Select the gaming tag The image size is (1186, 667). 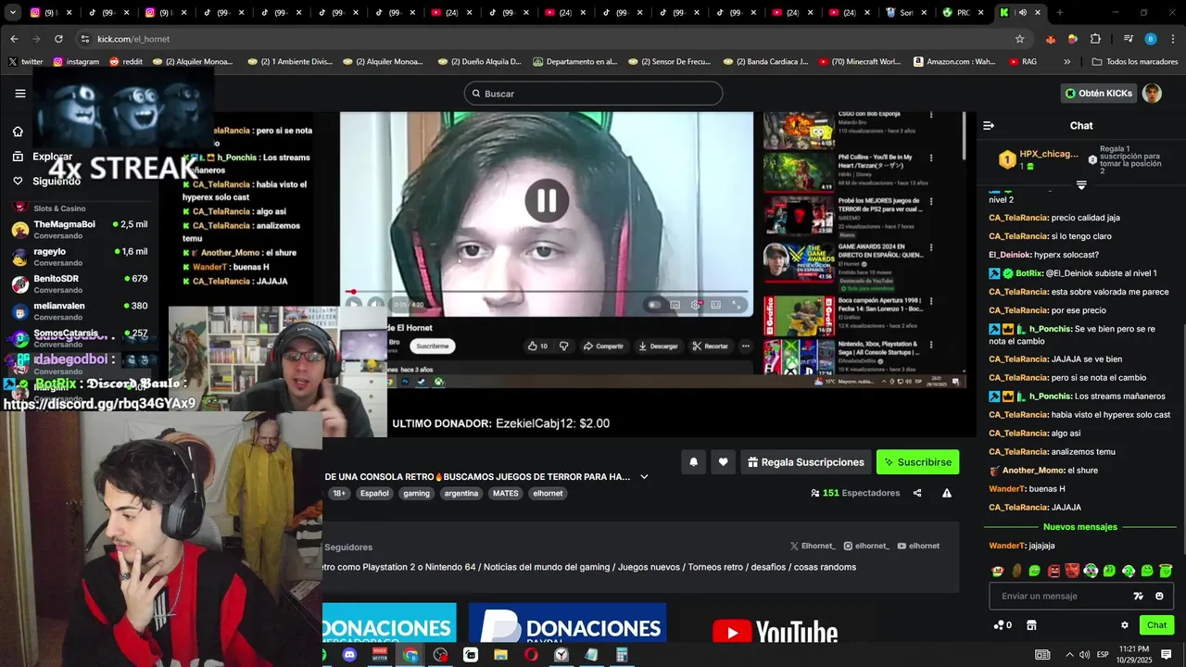[x=416, y=493]
